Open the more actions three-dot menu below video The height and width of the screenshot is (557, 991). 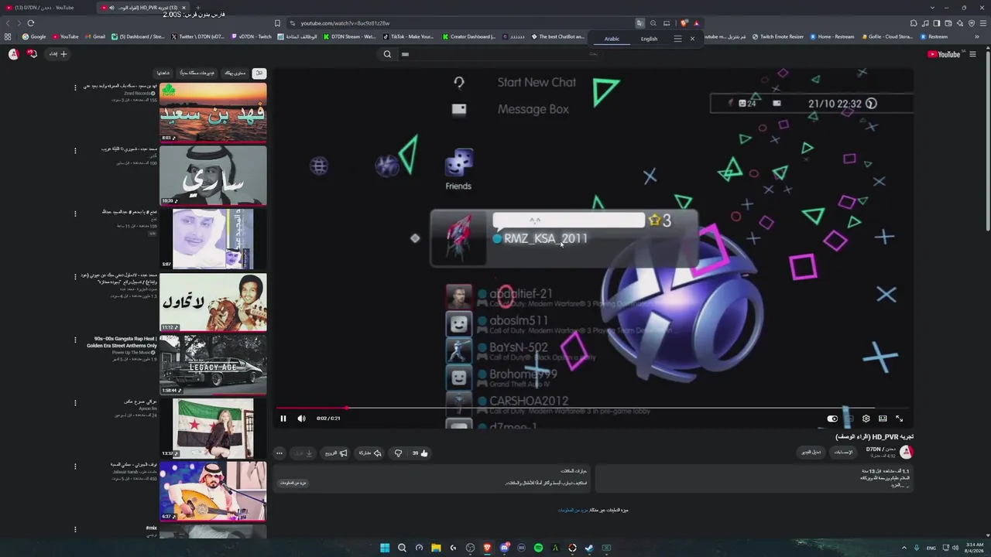(x=279, y=453)
